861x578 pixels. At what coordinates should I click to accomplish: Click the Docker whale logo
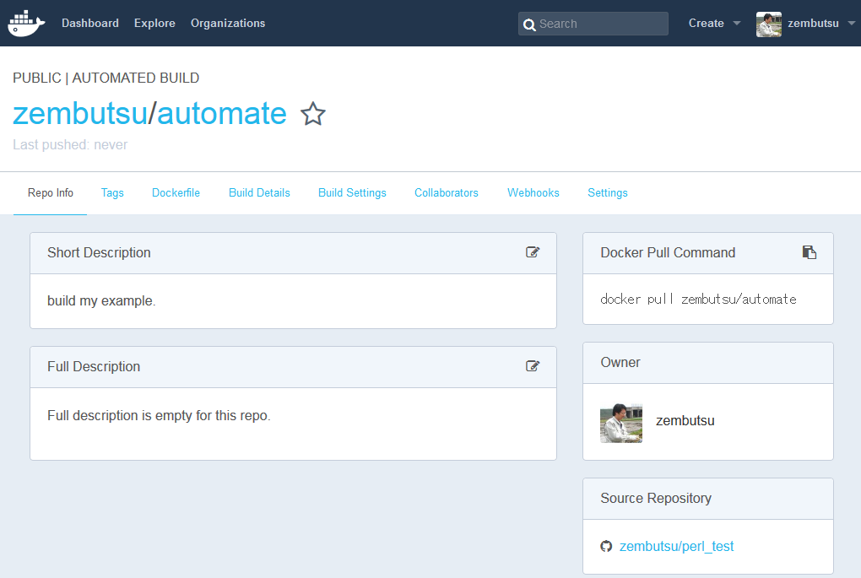pos(26,23)
